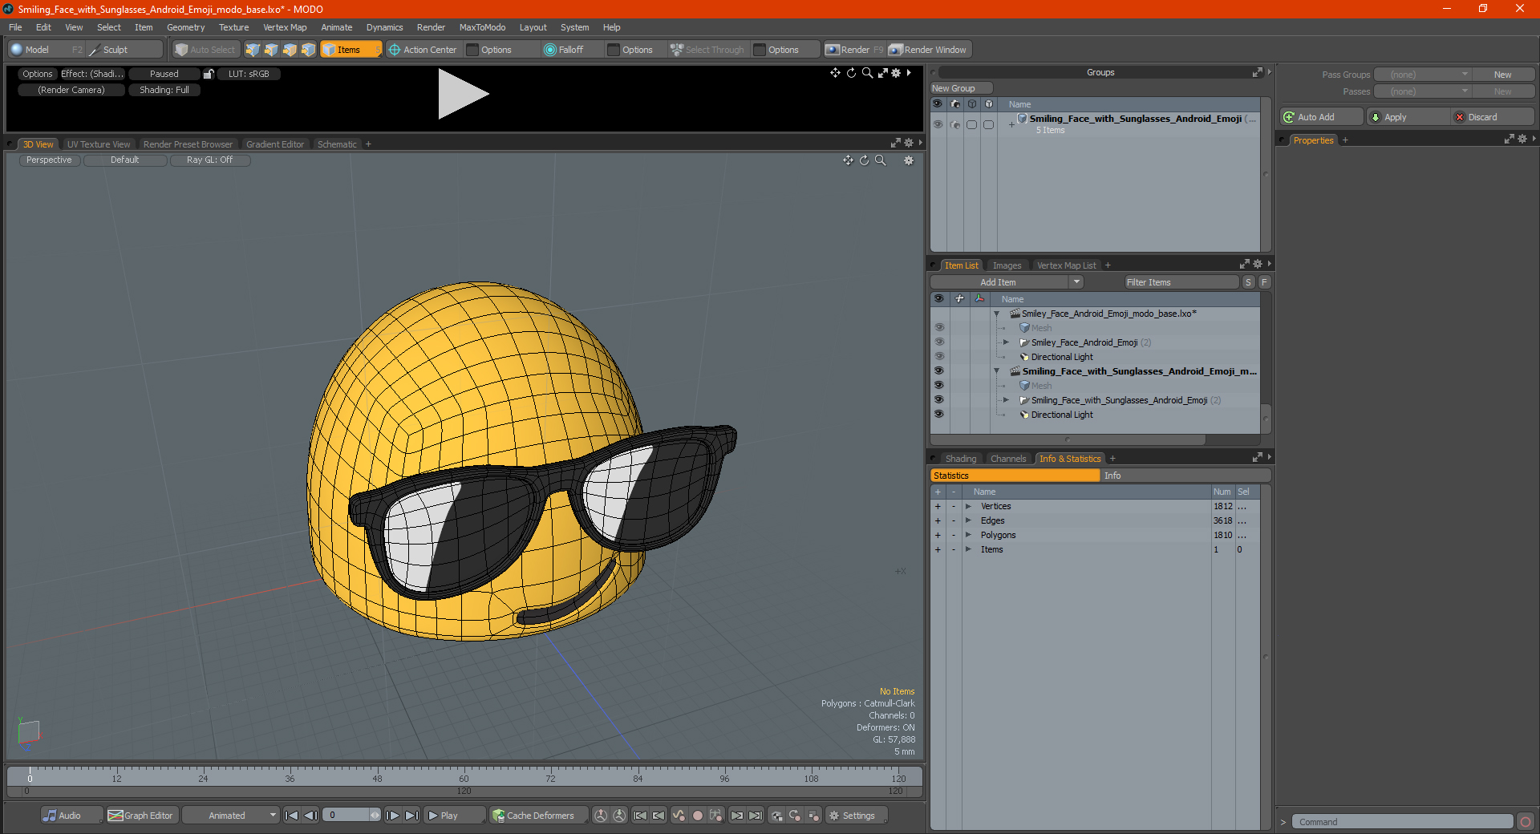Collapse the Smiling_Face_with_Sunglasses scene
The image size is (1540, 834).
(997, 371)
